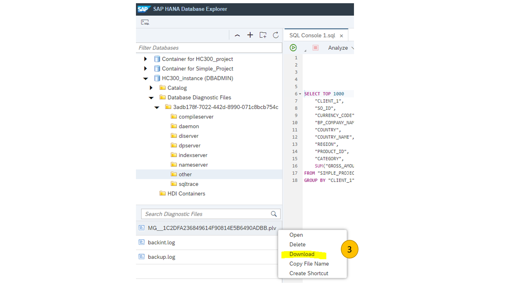Select the 3adb178f-7022-442d-8990 folder
This screenshot has height=286, width=513.
tap(226, 107)
